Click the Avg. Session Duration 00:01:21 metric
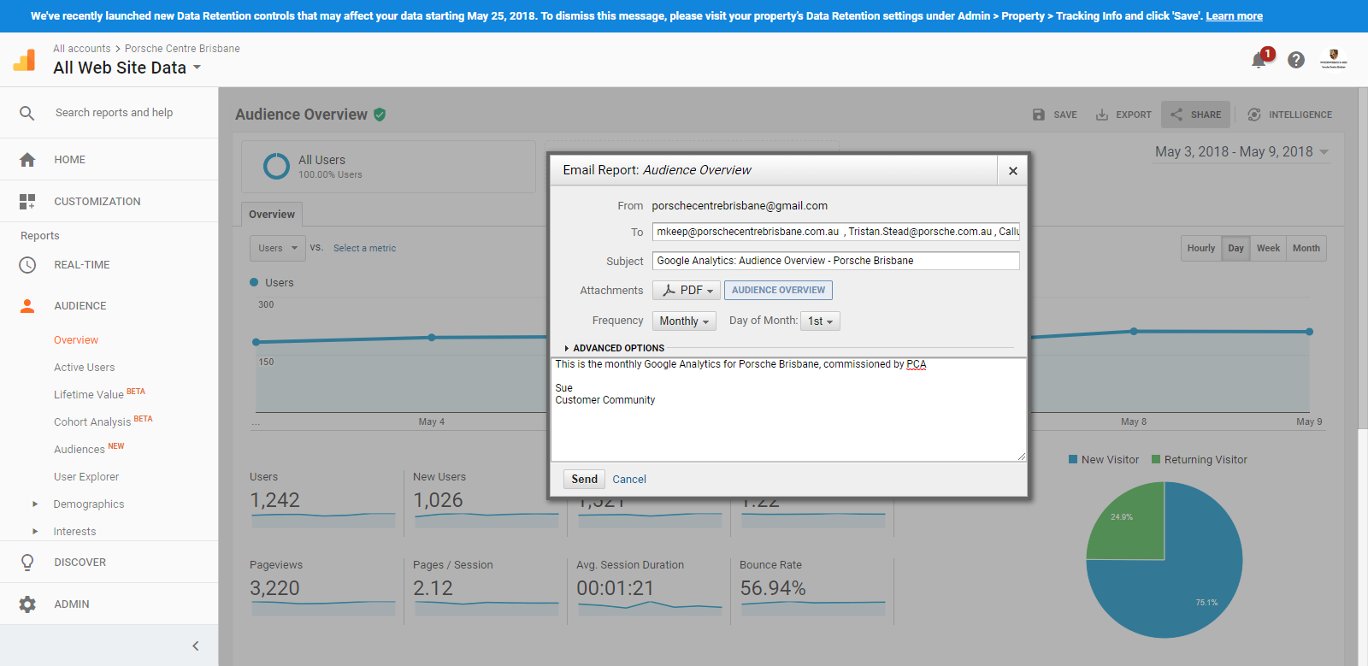The height and width of the screenshot is (666, 1368). 649,587
